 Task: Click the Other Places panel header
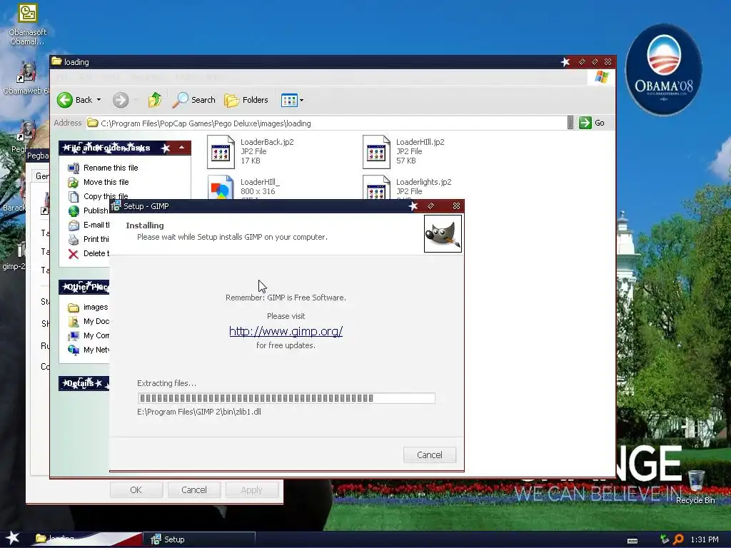(84, 287)
